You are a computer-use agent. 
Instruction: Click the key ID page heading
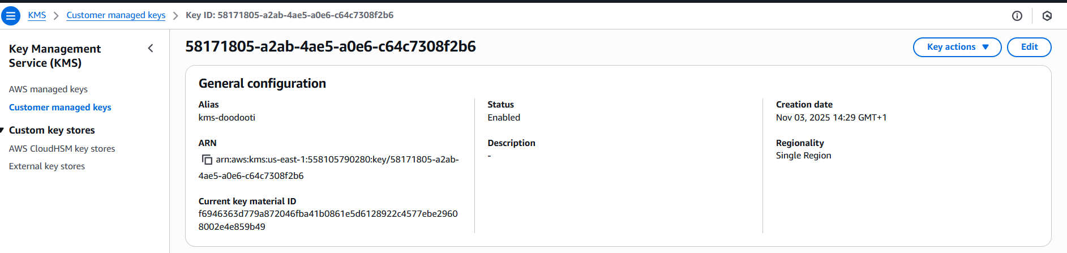click(331, 46)
